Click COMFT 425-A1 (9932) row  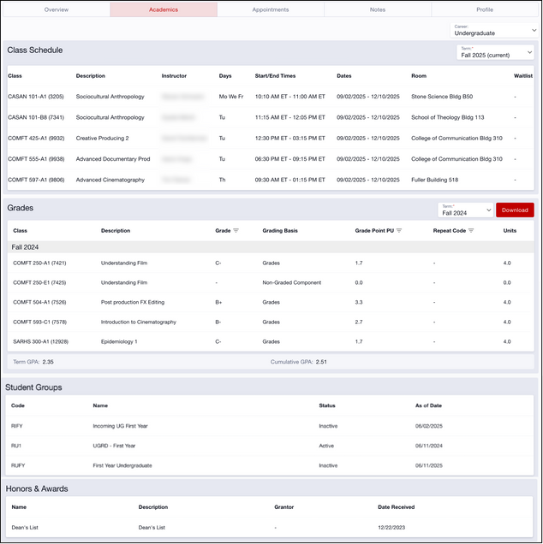pyautogui.click(x=271, y=139)
